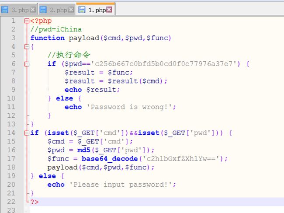Click the save icon on the 3.php tab
The width and height of the screenshot is (284, 213).
click(x=5, y=10)
